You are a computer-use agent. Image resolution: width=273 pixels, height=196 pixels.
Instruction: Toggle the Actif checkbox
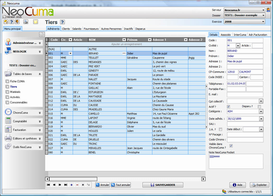(x=228, y=106)
